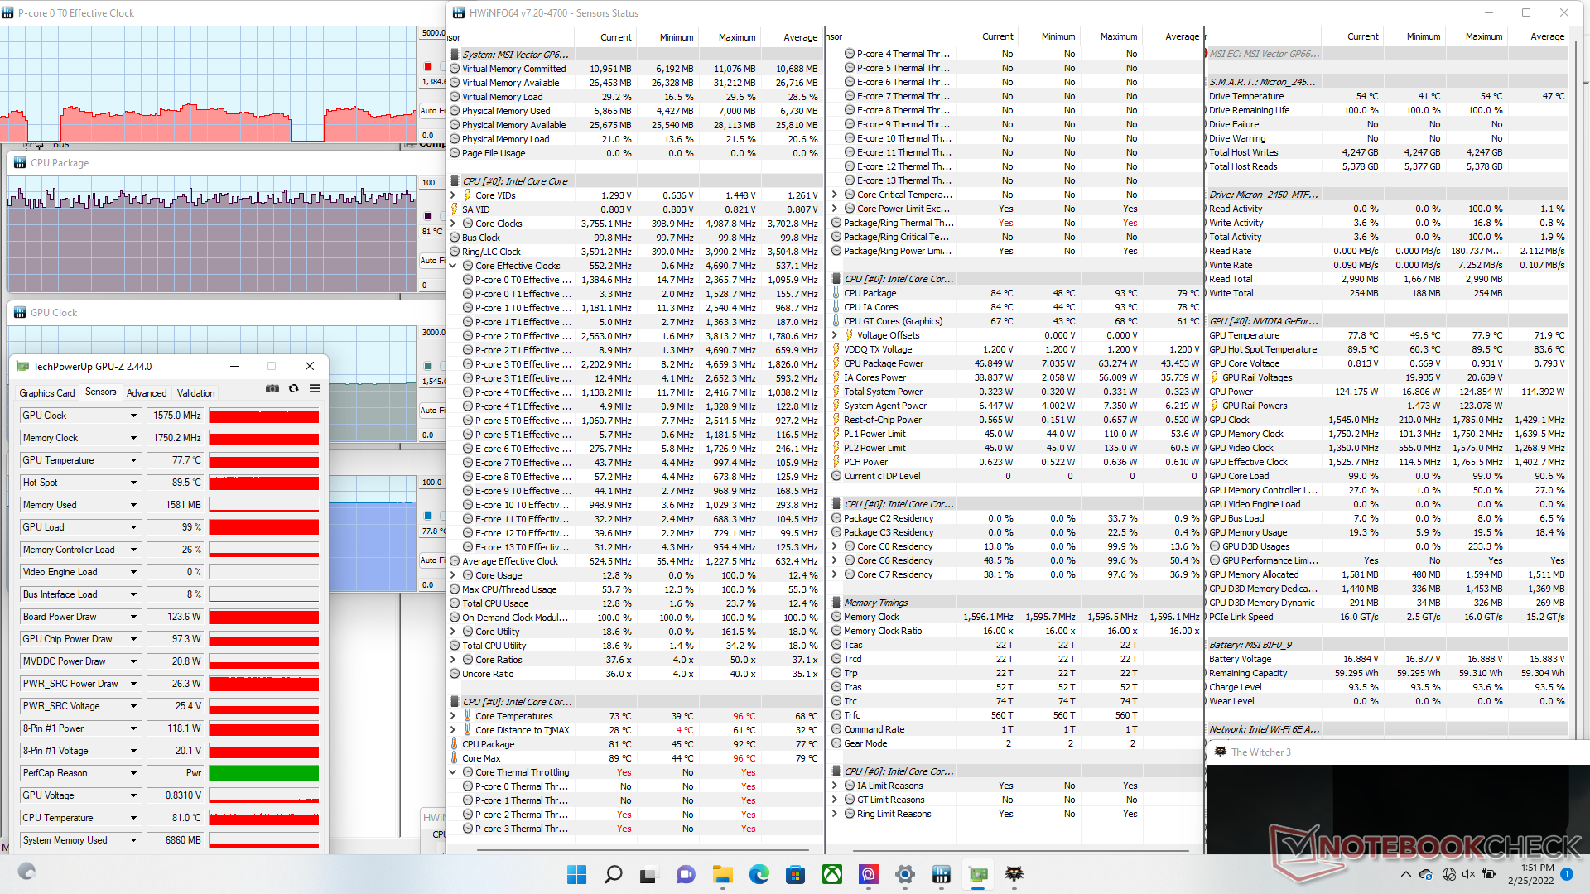Expand the Core Clocks row
This screenshot has width=1590, height=894.
[x=453, y=223]
